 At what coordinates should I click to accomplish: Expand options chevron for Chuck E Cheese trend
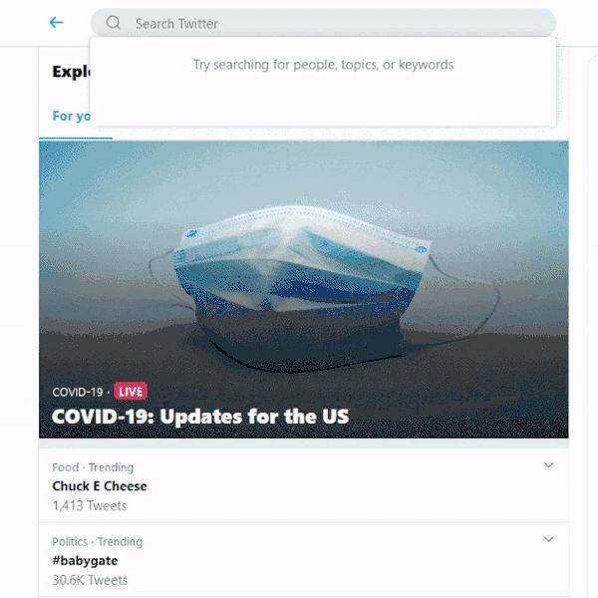pos(548,464)
